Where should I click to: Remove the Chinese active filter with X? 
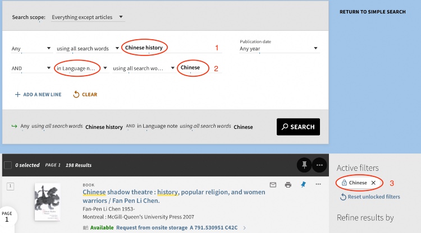pyautogui.click(x=373, y=183)
